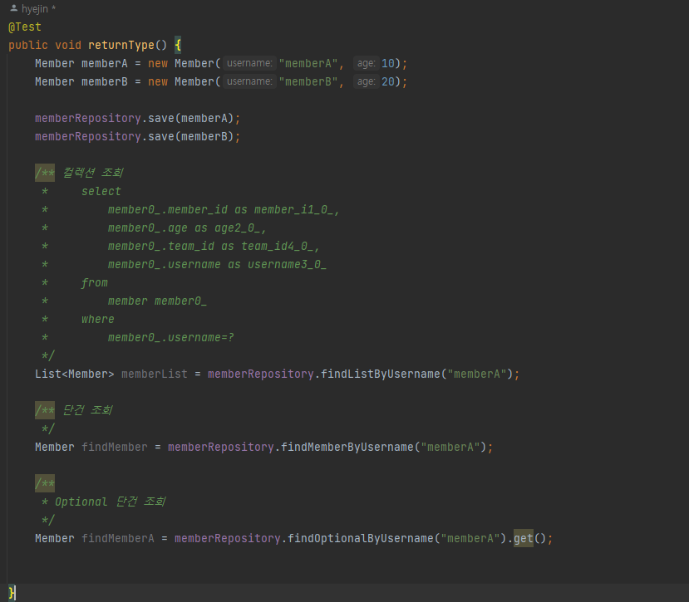Click the findListByUsername method call
This screenshot has height=602, width=689.
(x=381, y=374)
